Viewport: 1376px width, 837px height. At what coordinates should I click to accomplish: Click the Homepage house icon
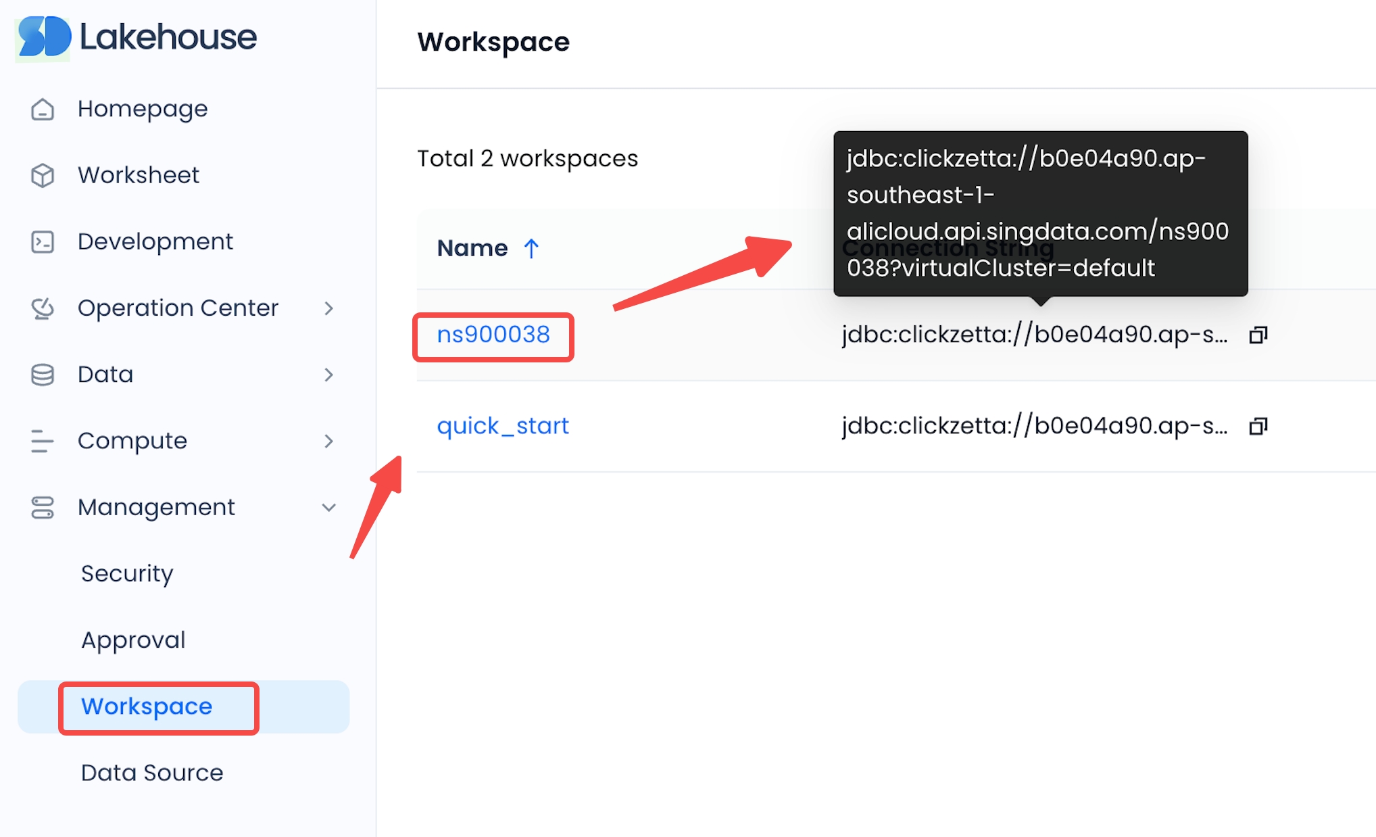(43, 109)
